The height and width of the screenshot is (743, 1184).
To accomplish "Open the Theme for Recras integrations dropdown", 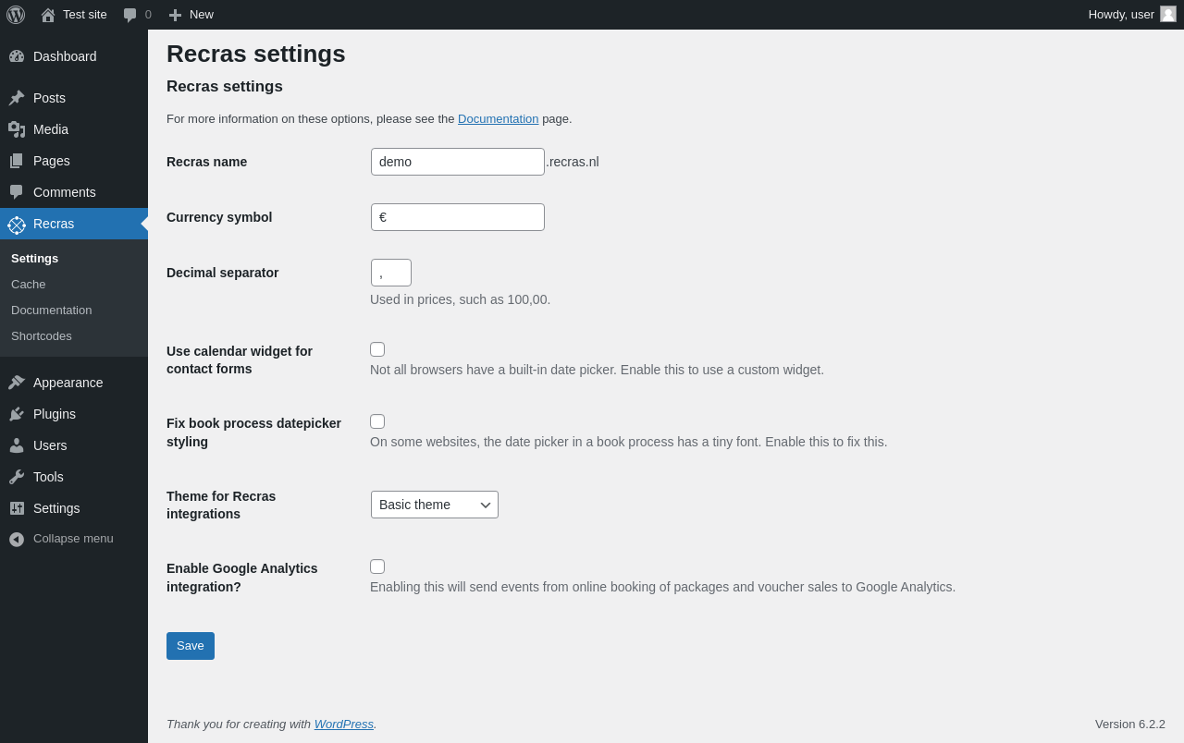I will pos(435,505).
